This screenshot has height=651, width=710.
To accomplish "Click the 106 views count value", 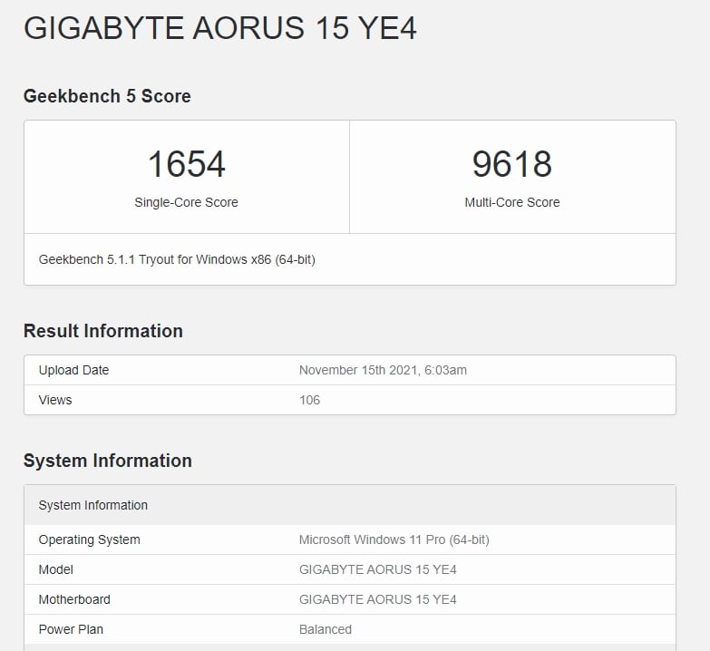I will (x=309, y=400).
